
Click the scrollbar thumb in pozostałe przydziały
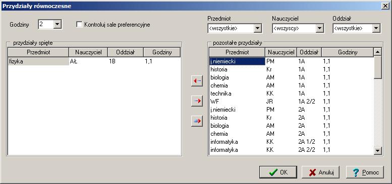377,67
